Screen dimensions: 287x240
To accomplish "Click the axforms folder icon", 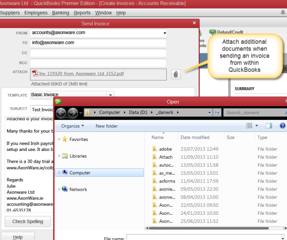I will [154, 181].
